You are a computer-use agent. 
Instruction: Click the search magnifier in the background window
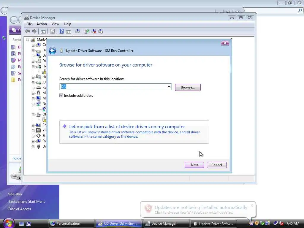coord(300,10)
